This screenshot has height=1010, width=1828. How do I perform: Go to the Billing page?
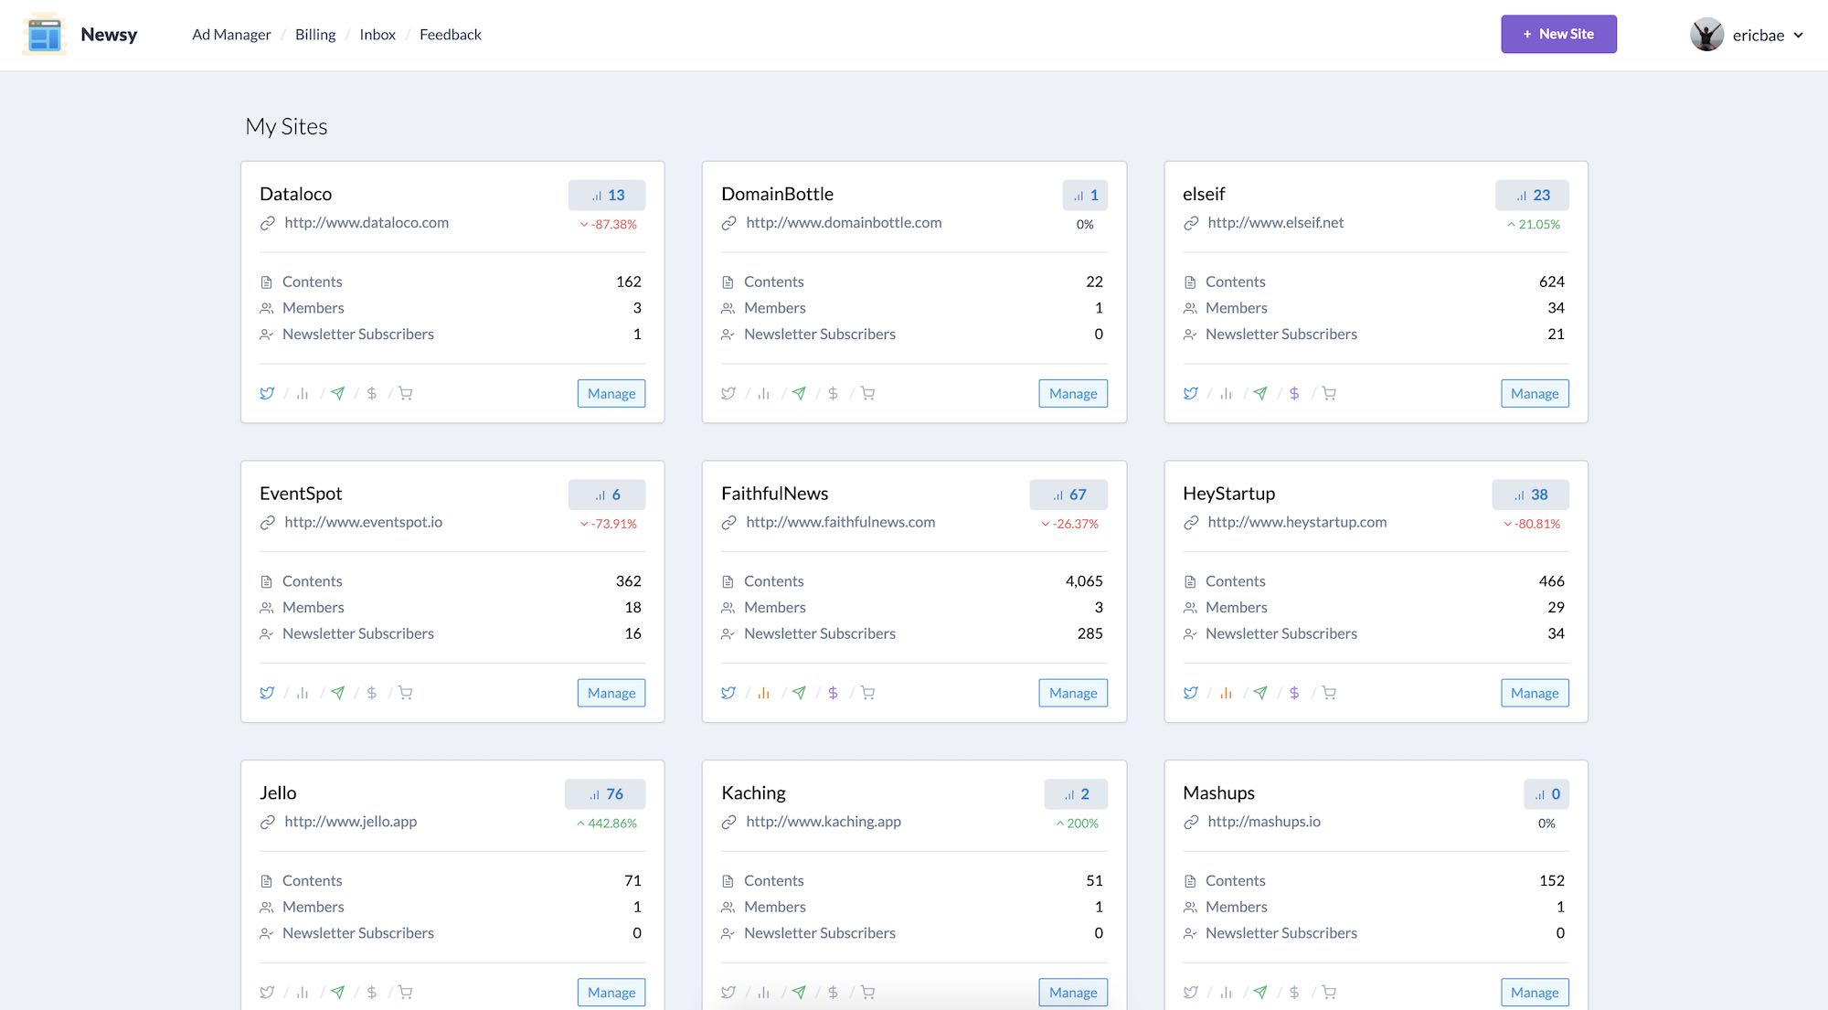[315, 35]
